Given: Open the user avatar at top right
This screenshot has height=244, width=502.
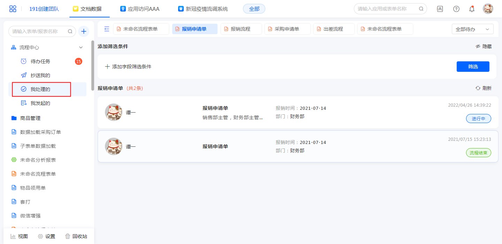Looking at the screenshot, I should [x=488, y=9].
